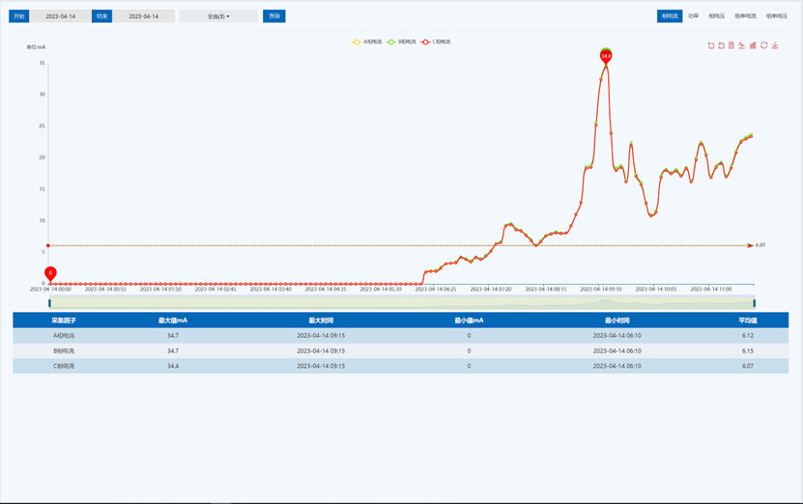803x504 pixels.
Task: Open the start date picker field
Action: [x=60, y=16]
